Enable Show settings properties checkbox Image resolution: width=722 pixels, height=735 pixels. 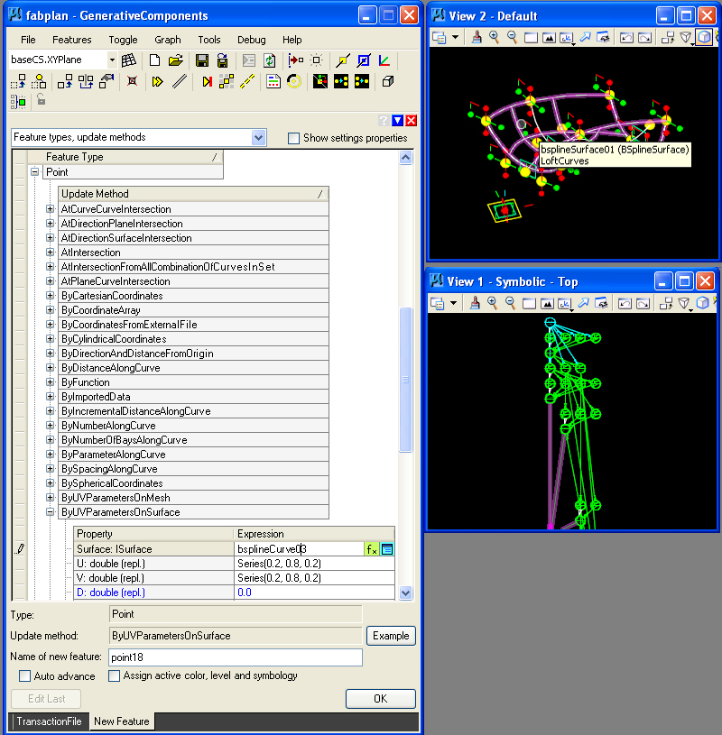point(293,138)
